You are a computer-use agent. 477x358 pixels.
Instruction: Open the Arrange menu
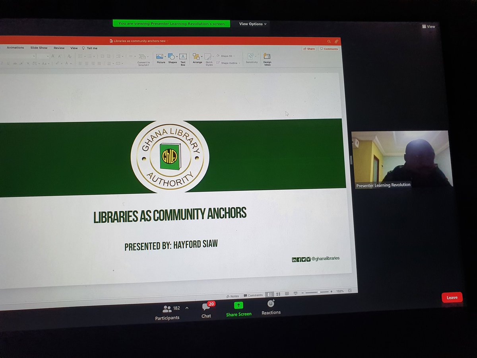tap(197, 58)
